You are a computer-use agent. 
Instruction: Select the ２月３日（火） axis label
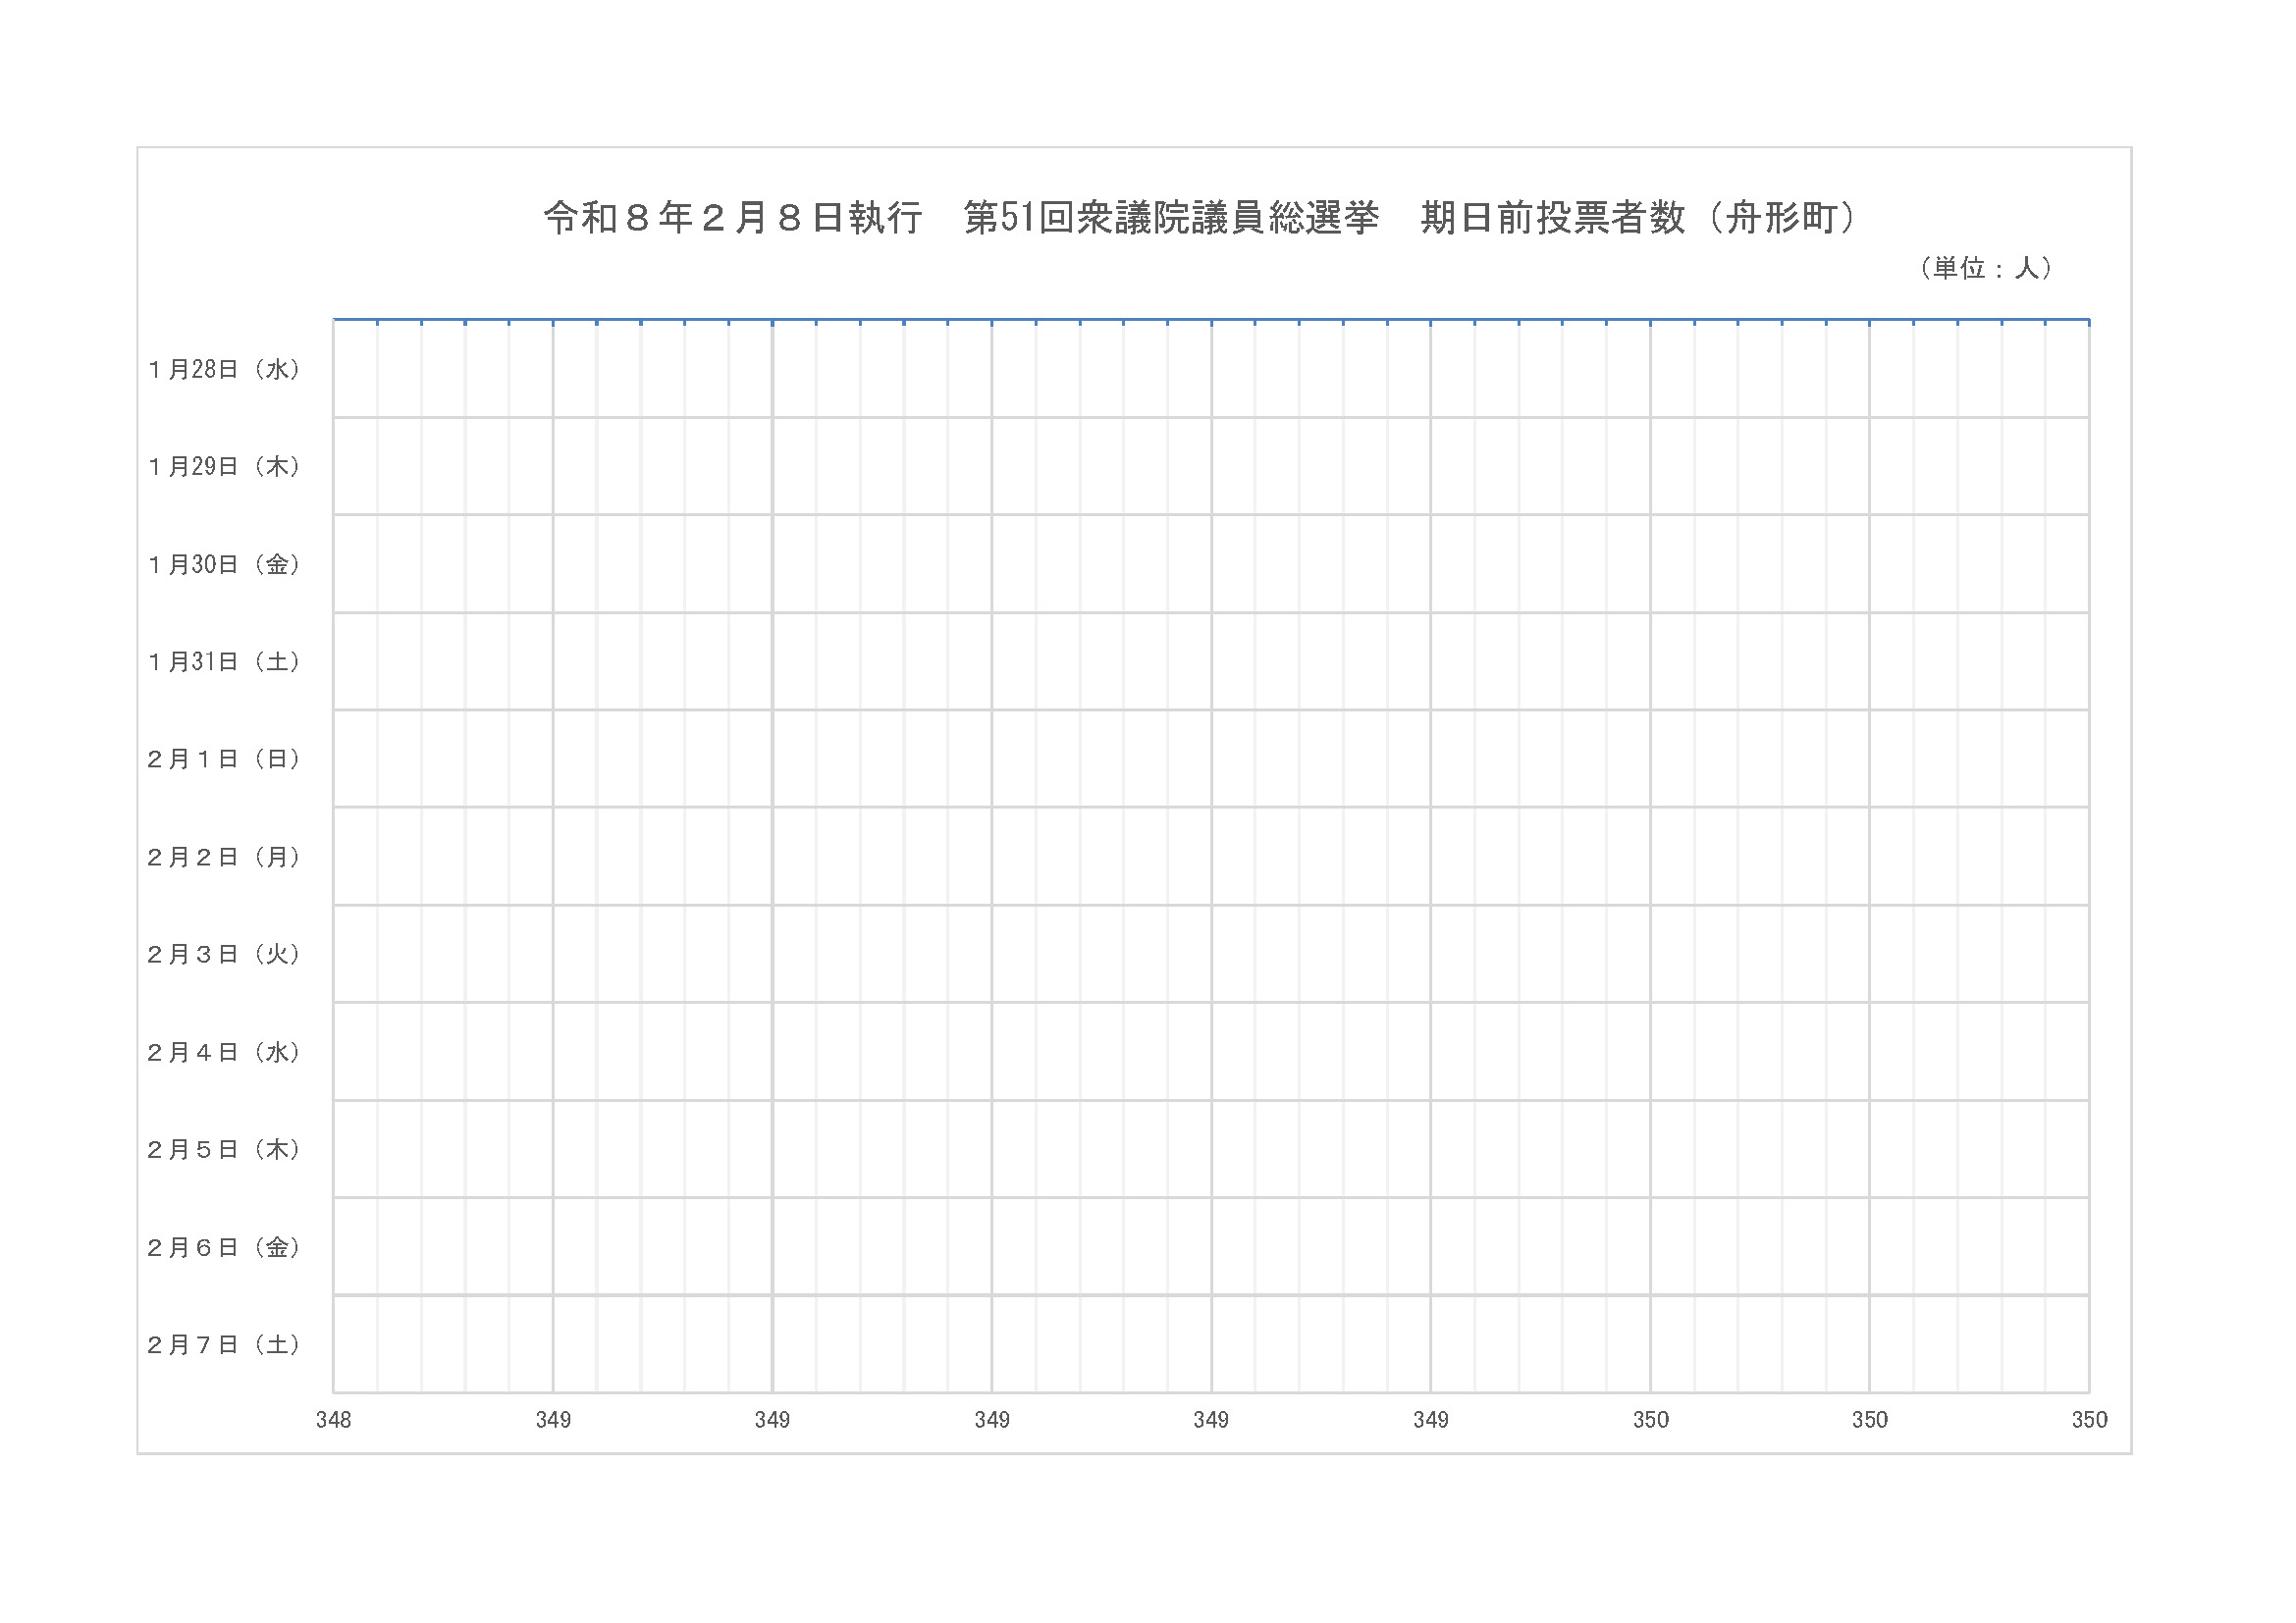224,955
